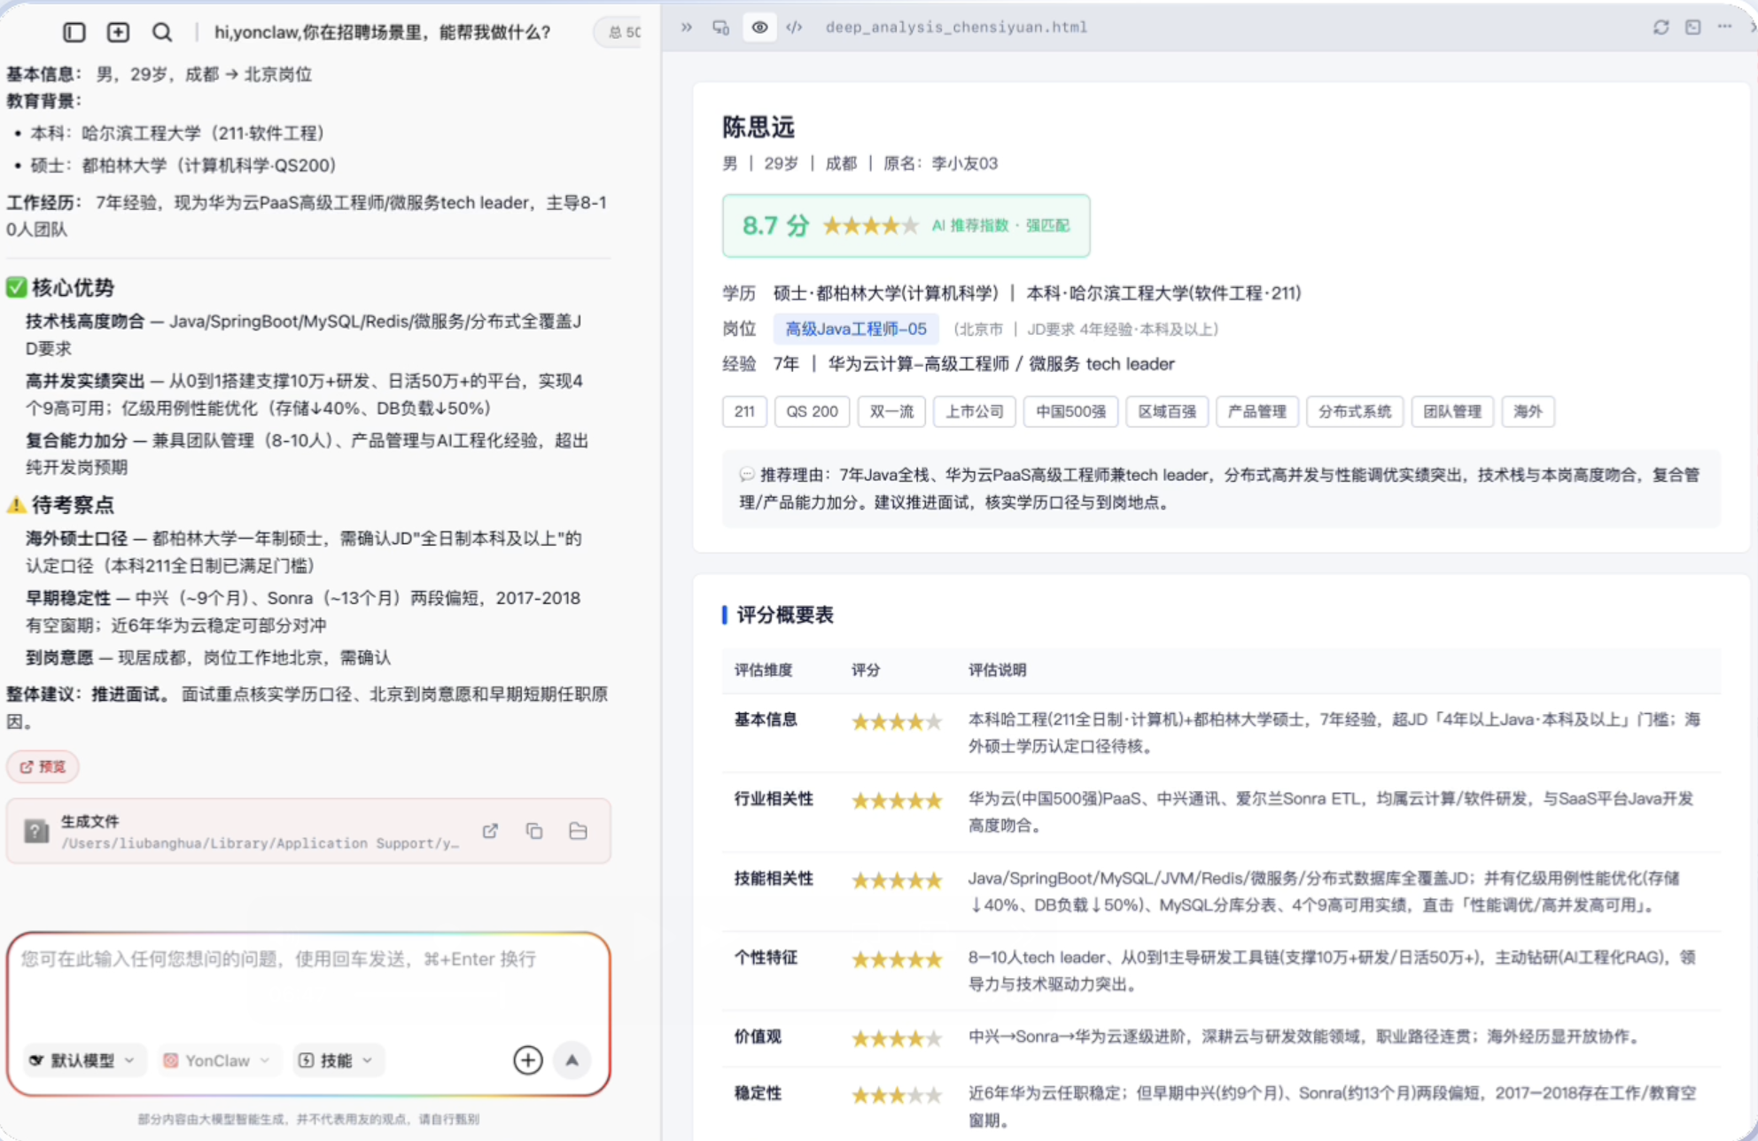Click the 区域百强 tag

[x=1168, y=412]
